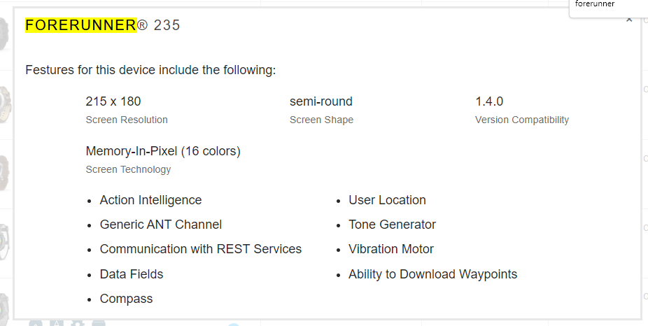Select the 215 x 180 screen resolution value
Image resolution: width=648 pixels, height=326 pixels.
tap(113, 101)
